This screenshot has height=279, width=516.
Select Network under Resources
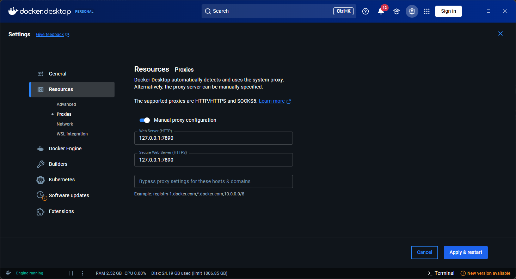tap(65, 124)
